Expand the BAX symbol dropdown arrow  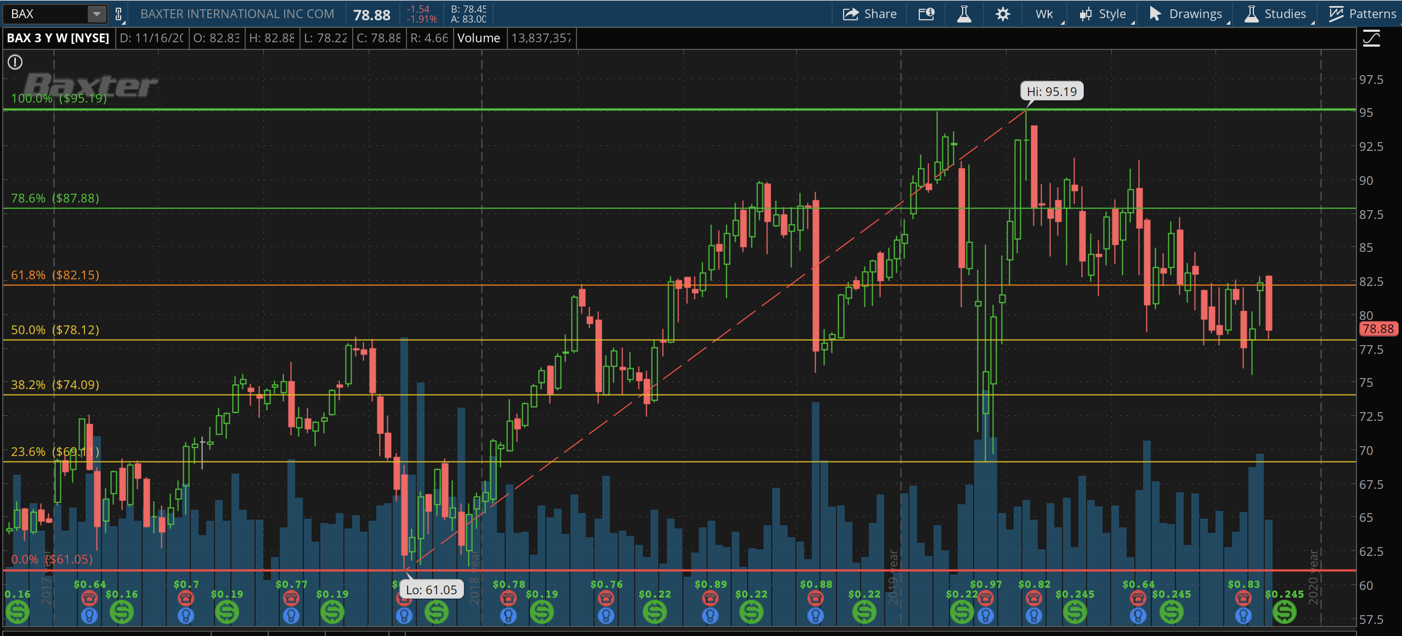tap(97, 14)
